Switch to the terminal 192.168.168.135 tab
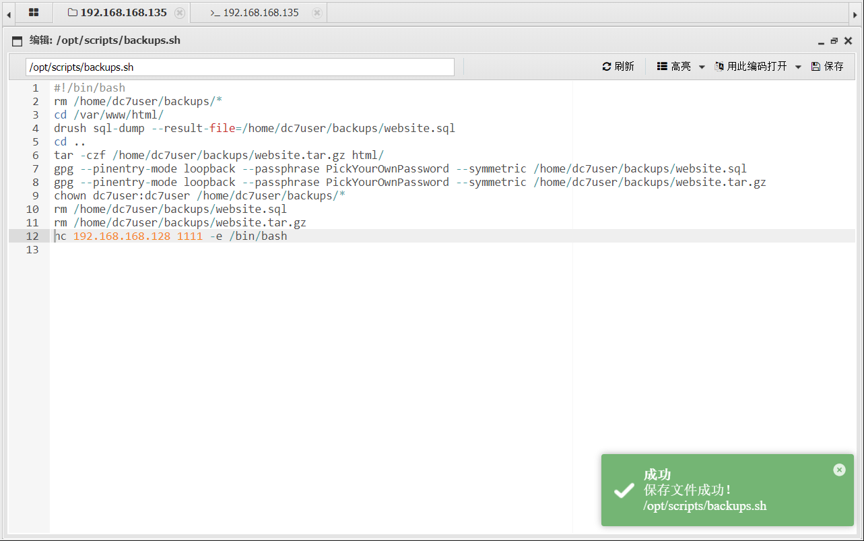This screenshot has height=541, width=864. click(255, 13)
